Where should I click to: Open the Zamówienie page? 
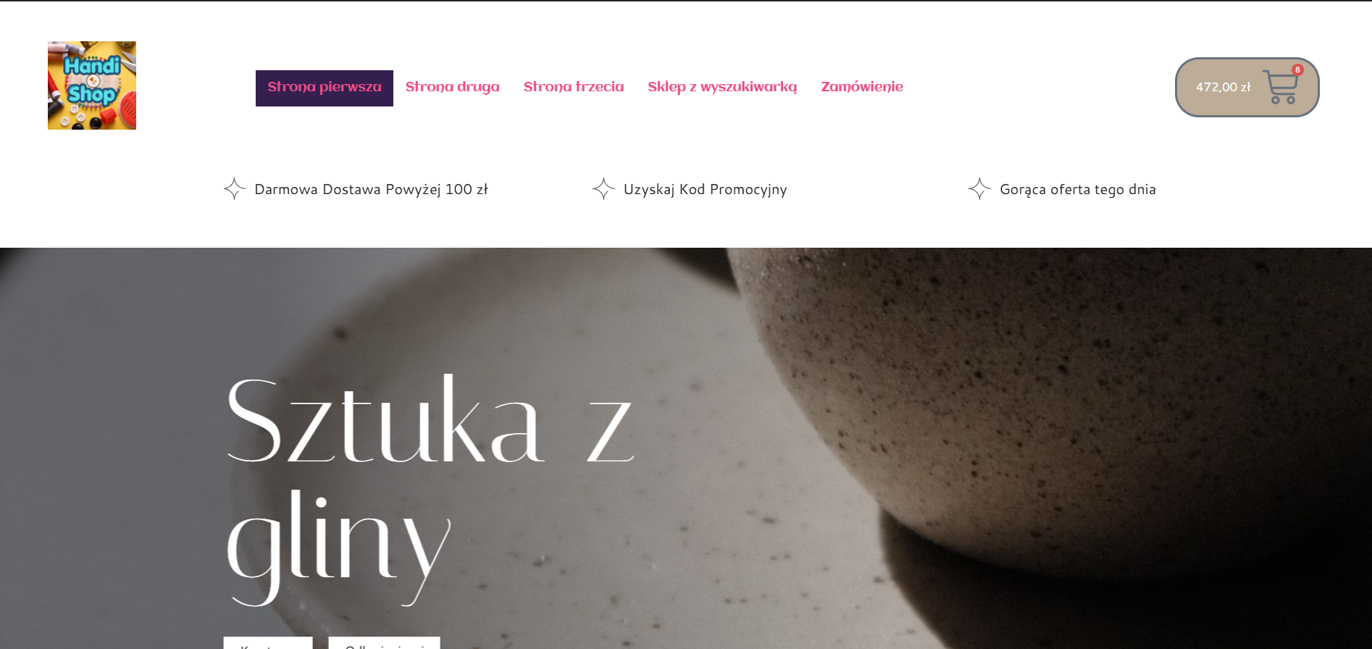[x=862, y=87]
